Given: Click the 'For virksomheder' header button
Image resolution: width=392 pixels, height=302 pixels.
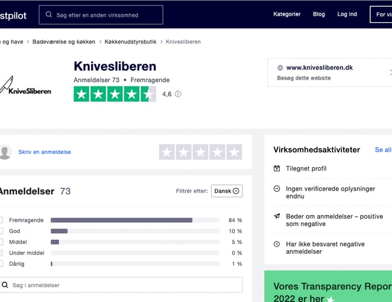Looking at the screenshot, I should click(381, 14).
